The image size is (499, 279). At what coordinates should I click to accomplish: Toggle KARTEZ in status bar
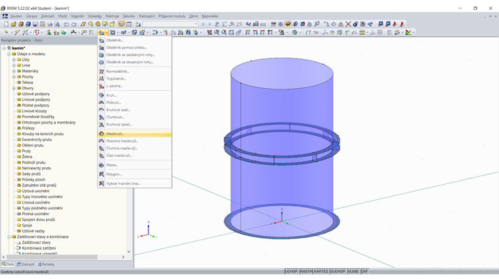pyautogui.click(x=321, y=271)
